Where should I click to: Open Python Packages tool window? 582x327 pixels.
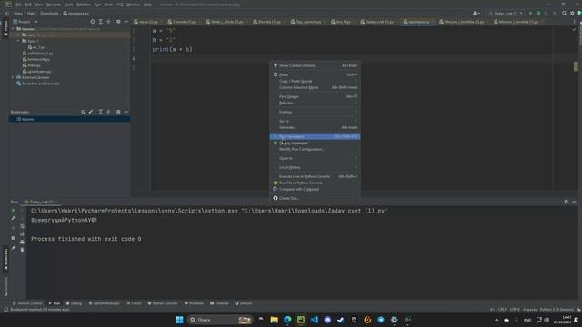coord(104,303)
